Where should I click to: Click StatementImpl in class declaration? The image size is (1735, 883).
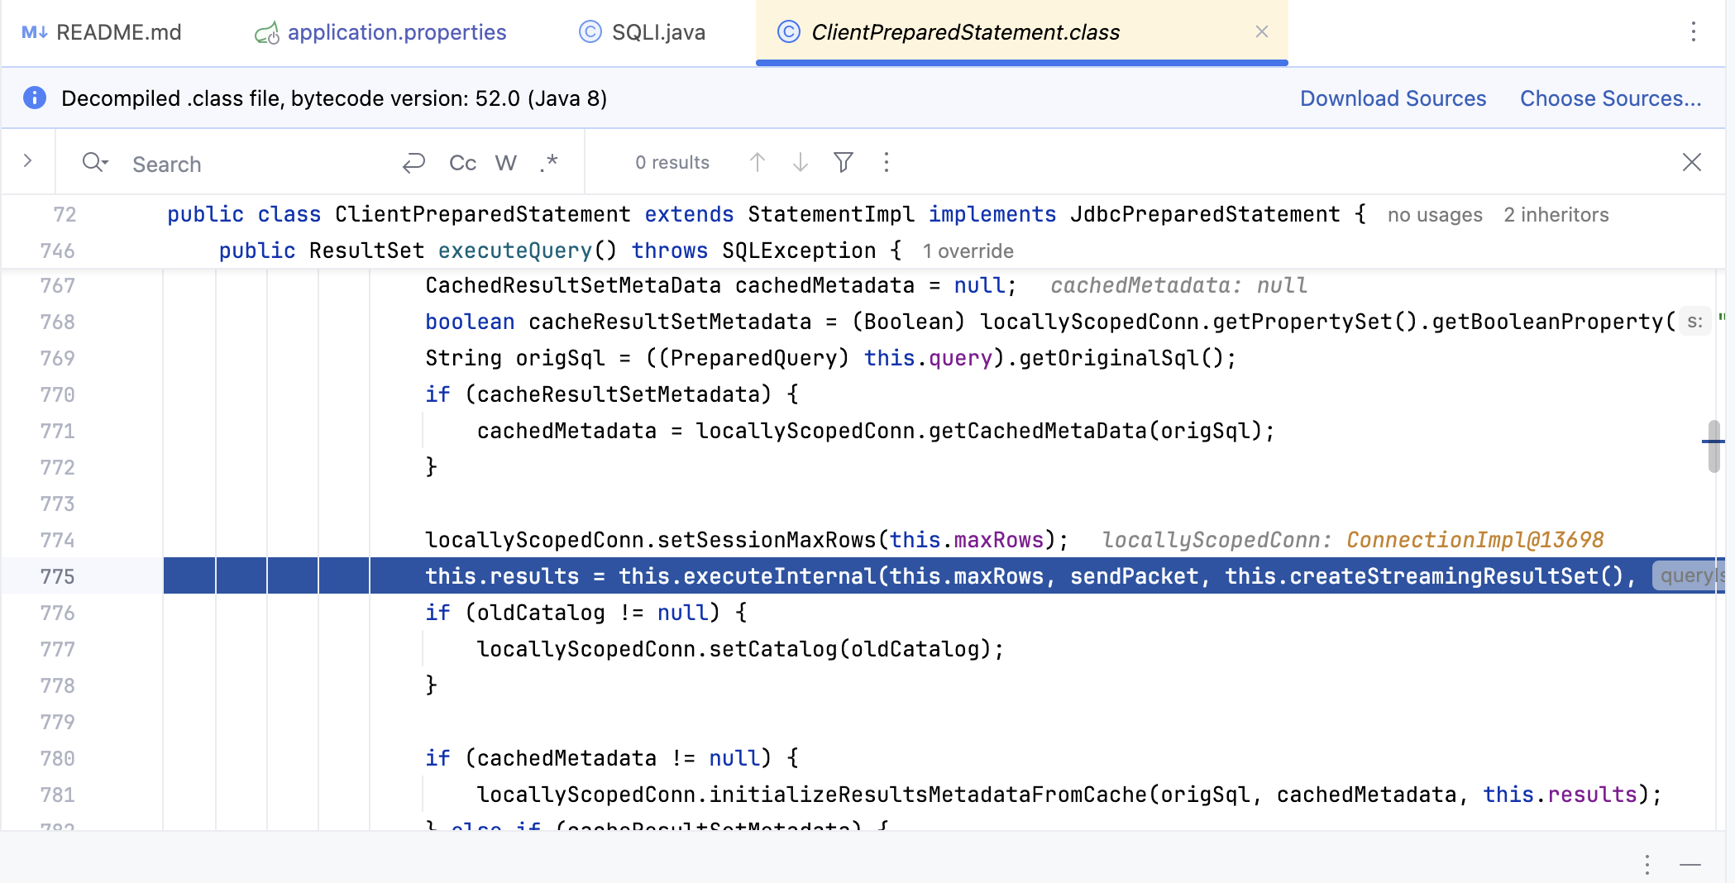click(x=831, y=214)
